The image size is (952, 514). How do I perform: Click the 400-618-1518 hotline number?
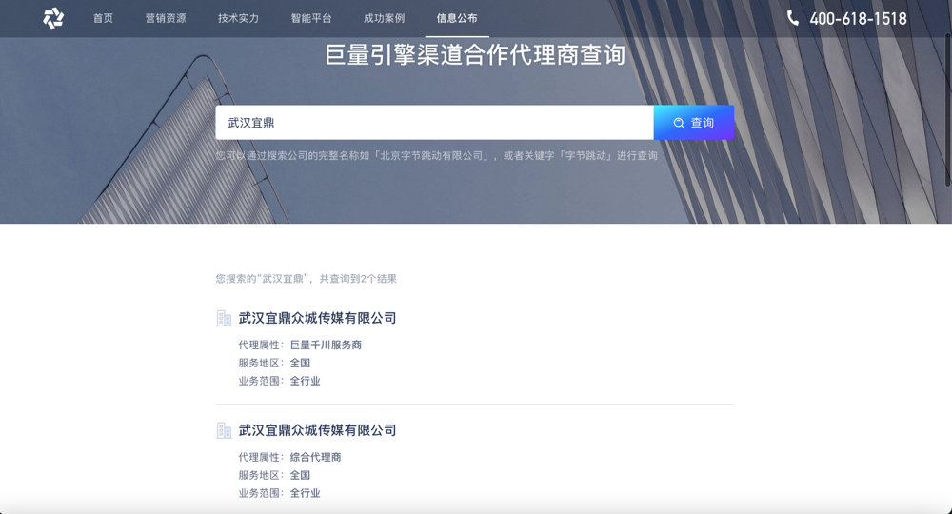pos(858,18)
